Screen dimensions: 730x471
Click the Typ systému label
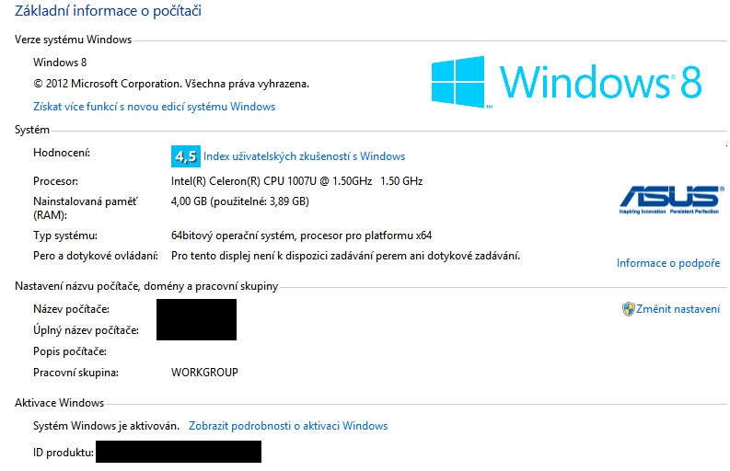click(65, 235)
